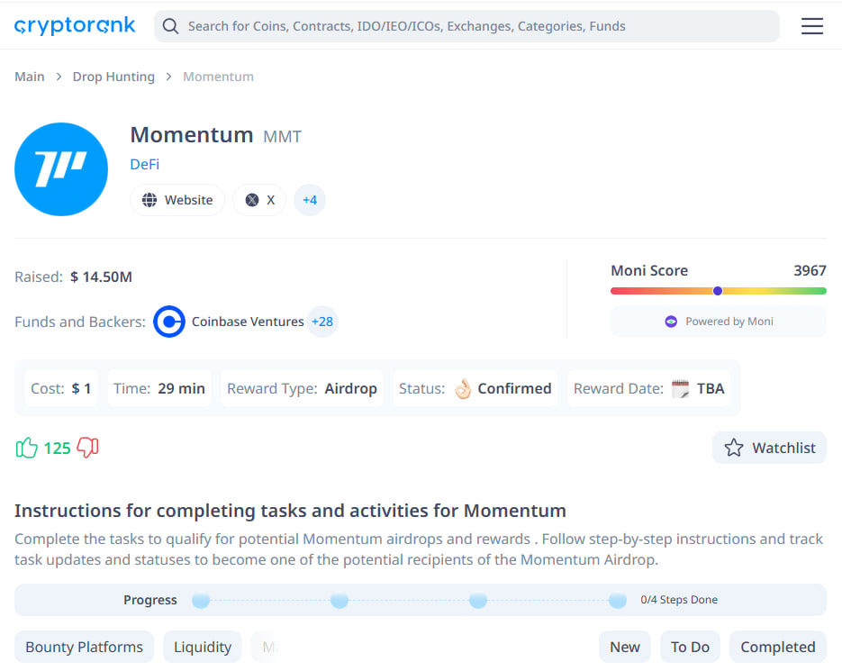This screenshot has width=842, height=671.
Task: Go to Drop Hunting breadcrumb
Action: tap(113, 77)
